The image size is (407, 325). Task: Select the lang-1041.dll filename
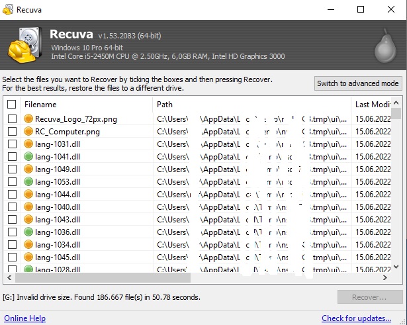click(58, 157)
